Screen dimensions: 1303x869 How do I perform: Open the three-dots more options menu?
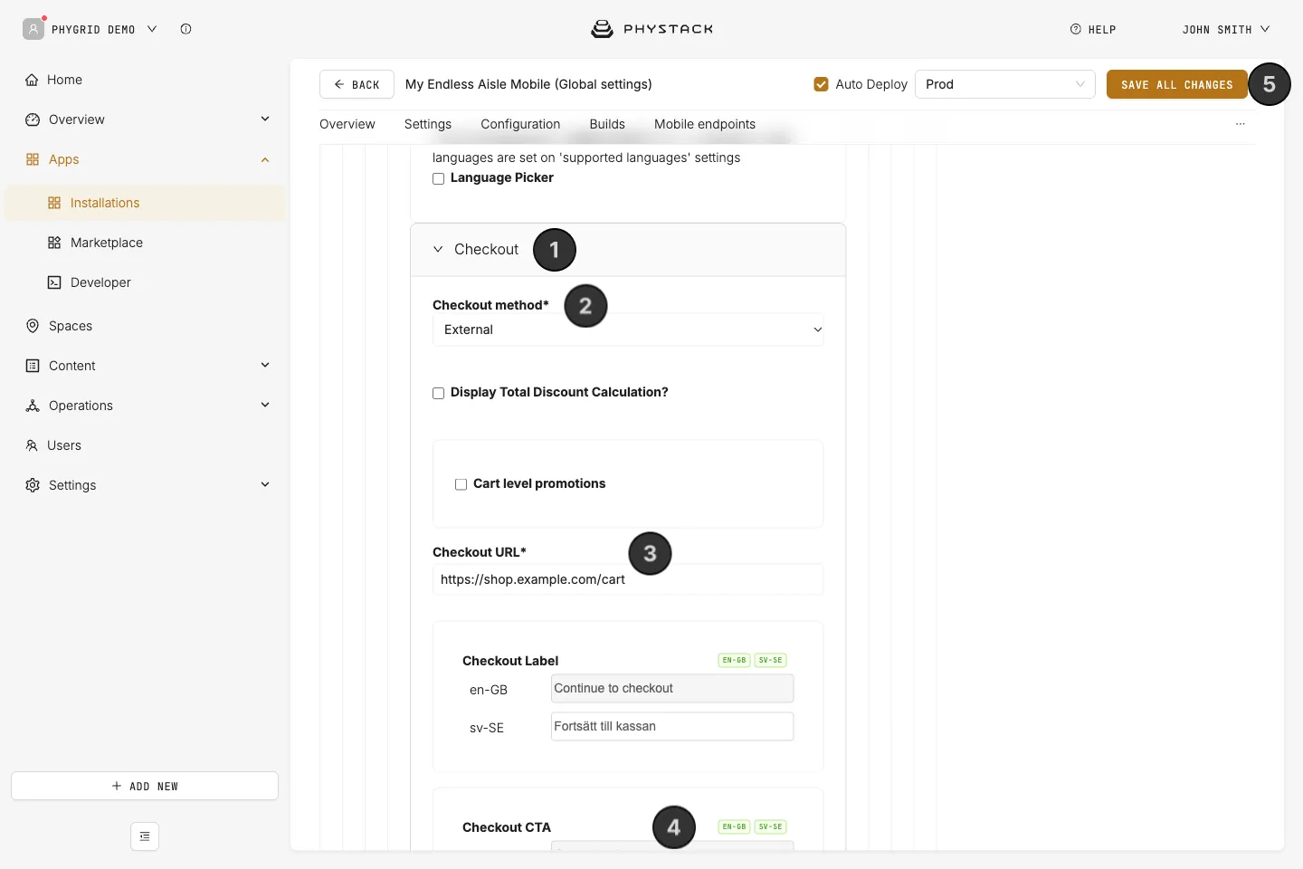coord(1241,124)
